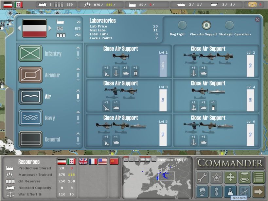
Task: Select the Strategic Operations radio button
Action: click(229, 25)
